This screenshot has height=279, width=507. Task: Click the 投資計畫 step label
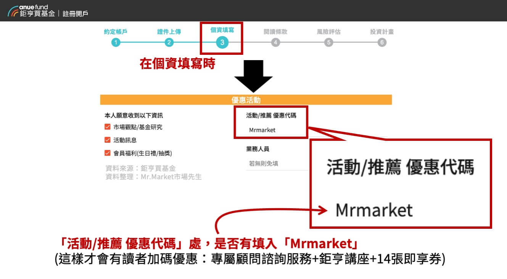coord(382,32)
